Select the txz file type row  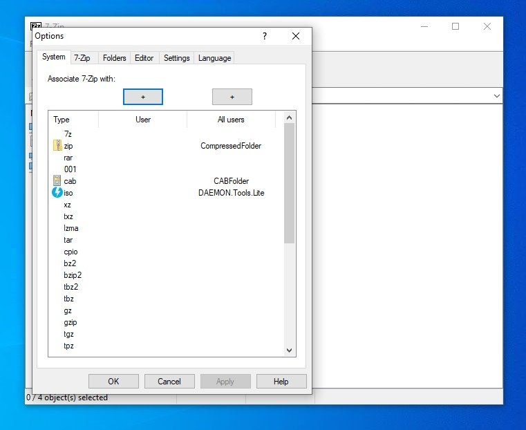coord(166,216)
